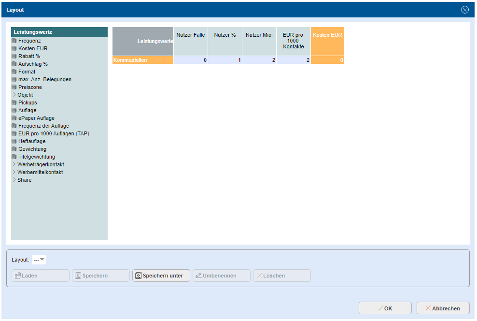Click the Kosten EUR item icon in list
The height and width of the screenshot is (321, 477).
(x=14, y=49)
